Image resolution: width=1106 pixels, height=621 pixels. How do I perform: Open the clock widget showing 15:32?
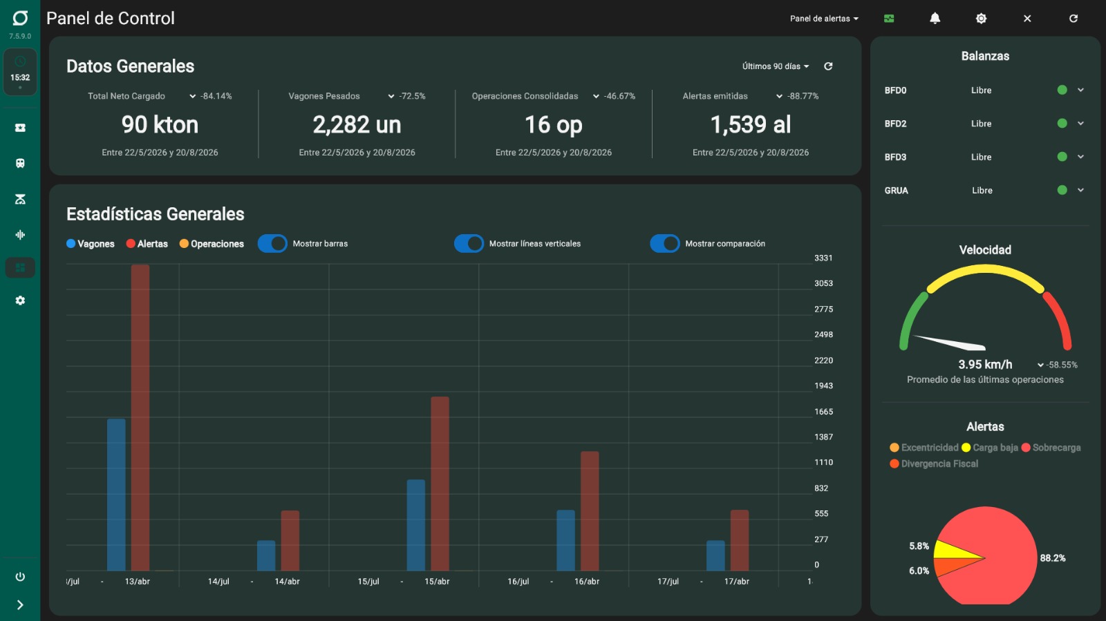tap(20, 72)
